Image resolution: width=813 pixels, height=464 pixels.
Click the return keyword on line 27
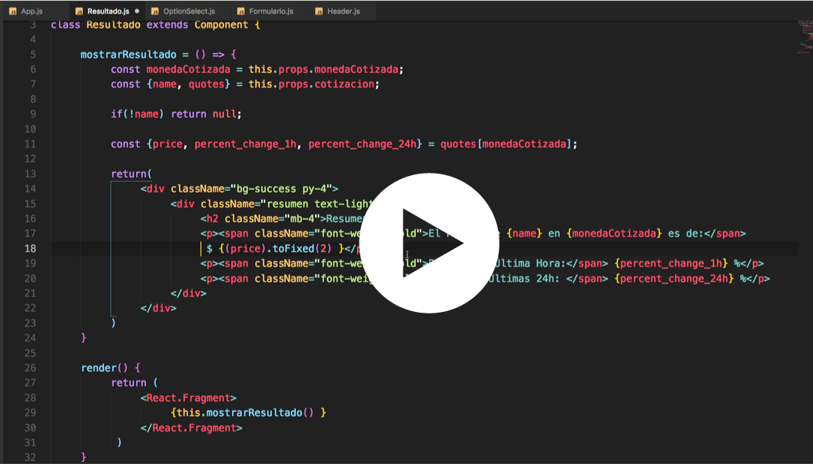coord(129,382)
